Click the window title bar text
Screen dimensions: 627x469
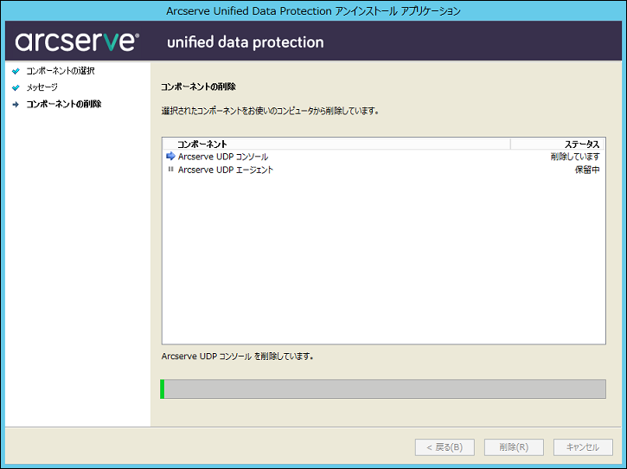click(x=313, y=10)
